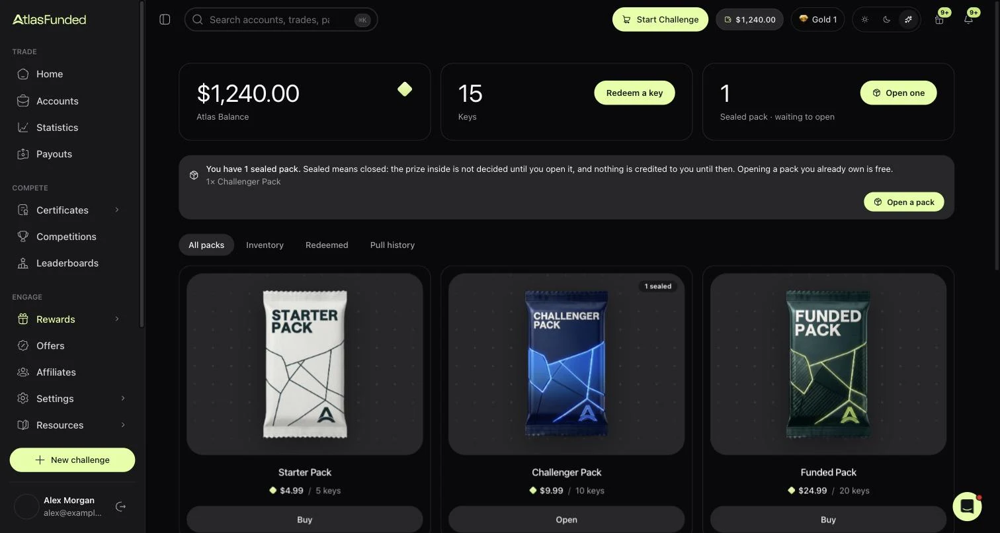This screenshot has width=1000, height=533.
Task: Click the Settings gear icon
Action: (23, 399)
